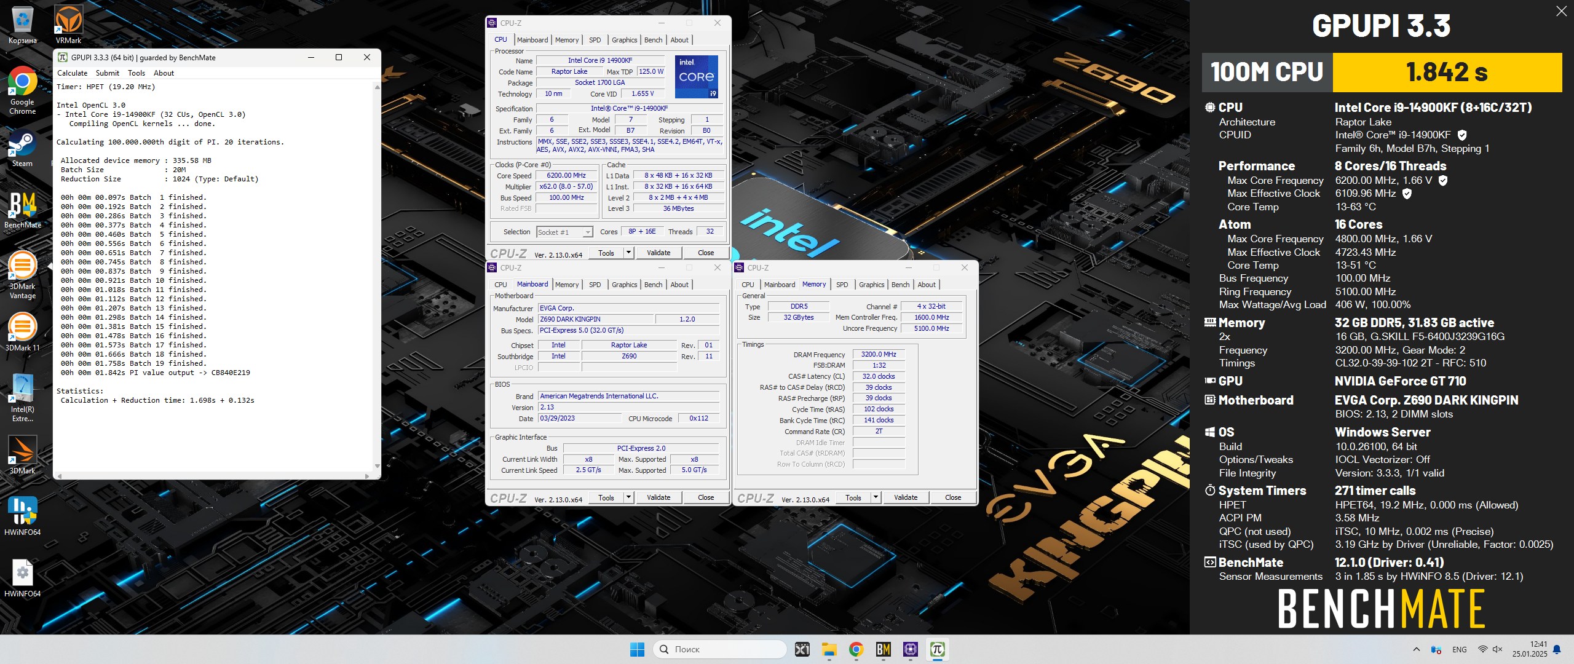Image resolution: width=1574 pixels, height=664 pixels.
Task: Open the XTU icon in the taskbar
Action: [802, 649]
